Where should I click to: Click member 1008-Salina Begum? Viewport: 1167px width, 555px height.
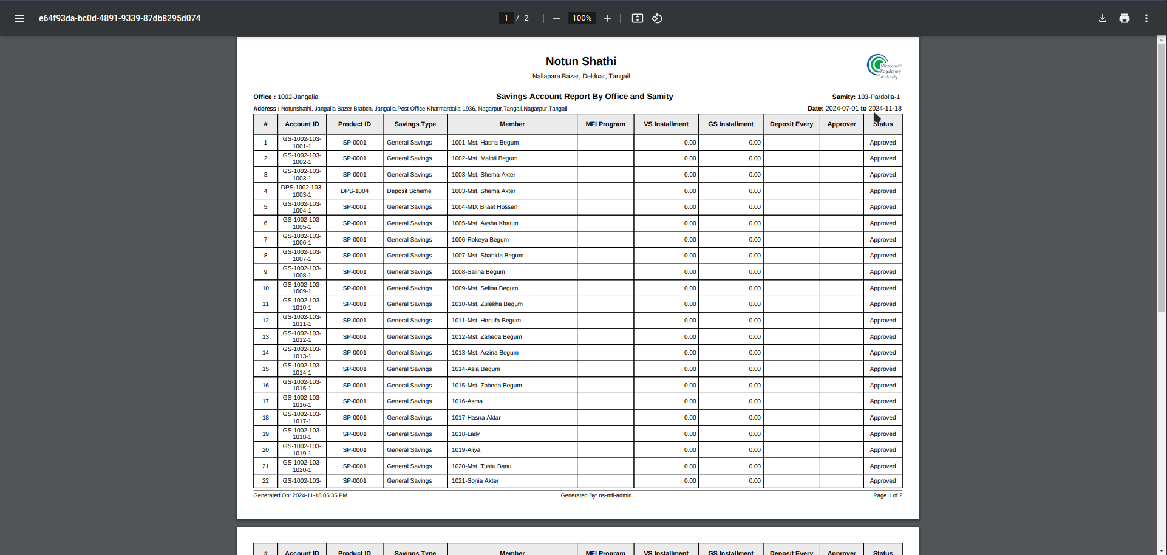pyautogui.click(x=478, y=272)
